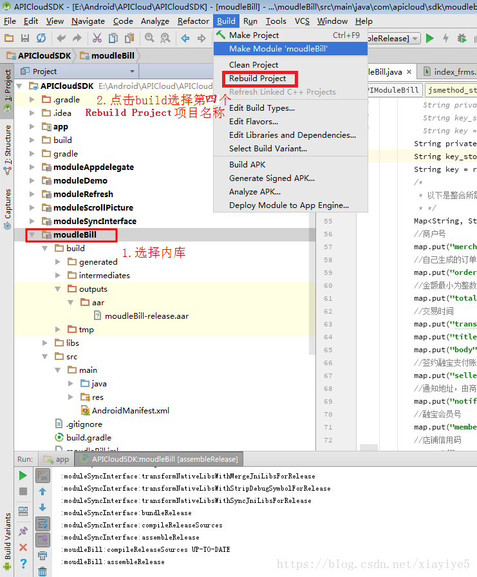
Task: Expand the .gradle folder
Action: click(x=32, y=99)
